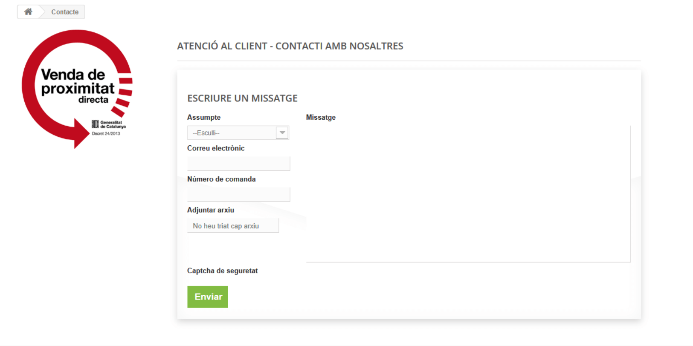The width and height of the screenshot is (693, 346).
Task: Focus the Número de comanda field
Action: click(238, 194)
